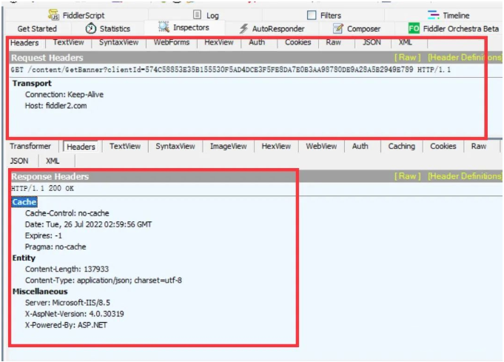This screenshot has height=362, width=504.
Task: Select the Miscellaneous header group
Action: [x=40, y=292]
